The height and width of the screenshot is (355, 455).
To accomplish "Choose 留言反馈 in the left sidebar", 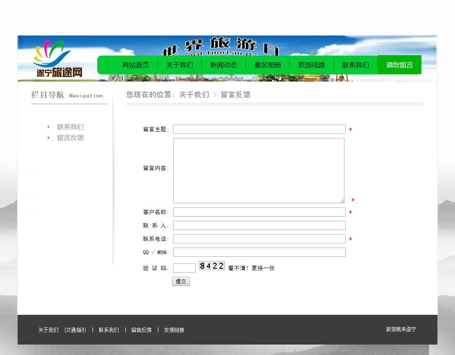I will [70, 138].
